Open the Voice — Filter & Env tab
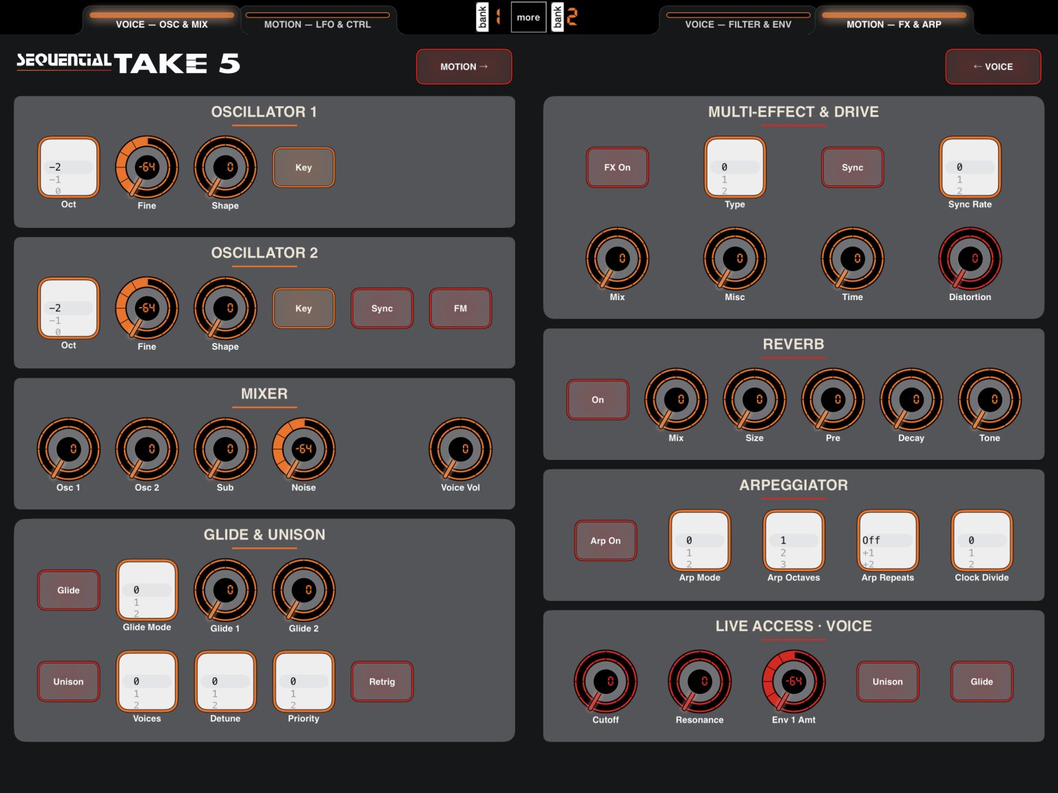 coord(738,20)
